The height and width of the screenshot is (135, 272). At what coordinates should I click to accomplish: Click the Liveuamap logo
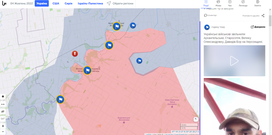point(4,3)
